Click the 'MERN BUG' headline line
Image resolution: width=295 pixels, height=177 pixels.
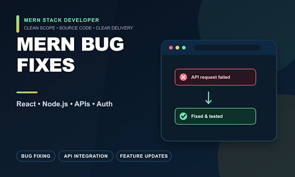[x=71, y=44]
